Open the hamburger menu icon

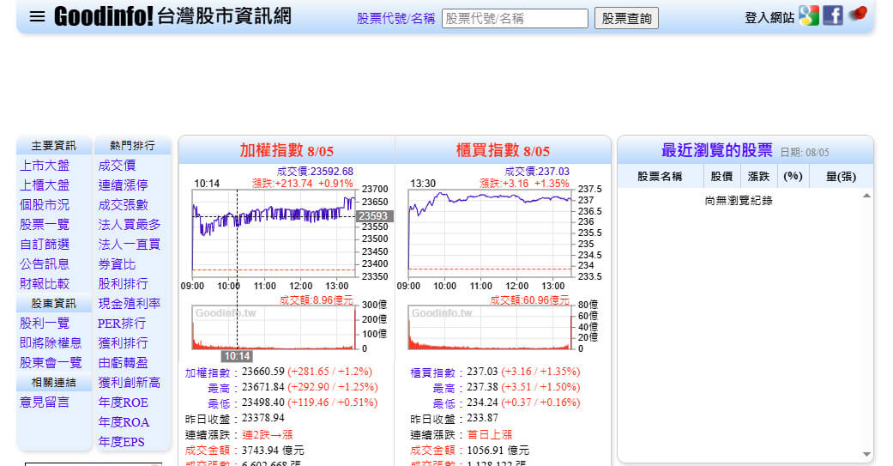coord(37,16)
